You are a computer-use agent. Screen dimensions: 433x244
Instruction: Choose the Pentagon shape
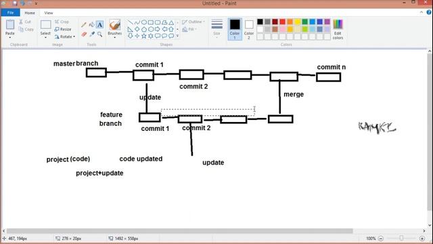[x=144, y=29]
